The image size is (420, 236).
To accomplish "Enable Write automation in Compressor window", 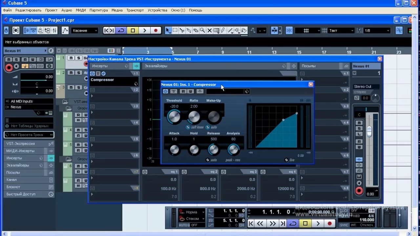I will tap(190, 91).
